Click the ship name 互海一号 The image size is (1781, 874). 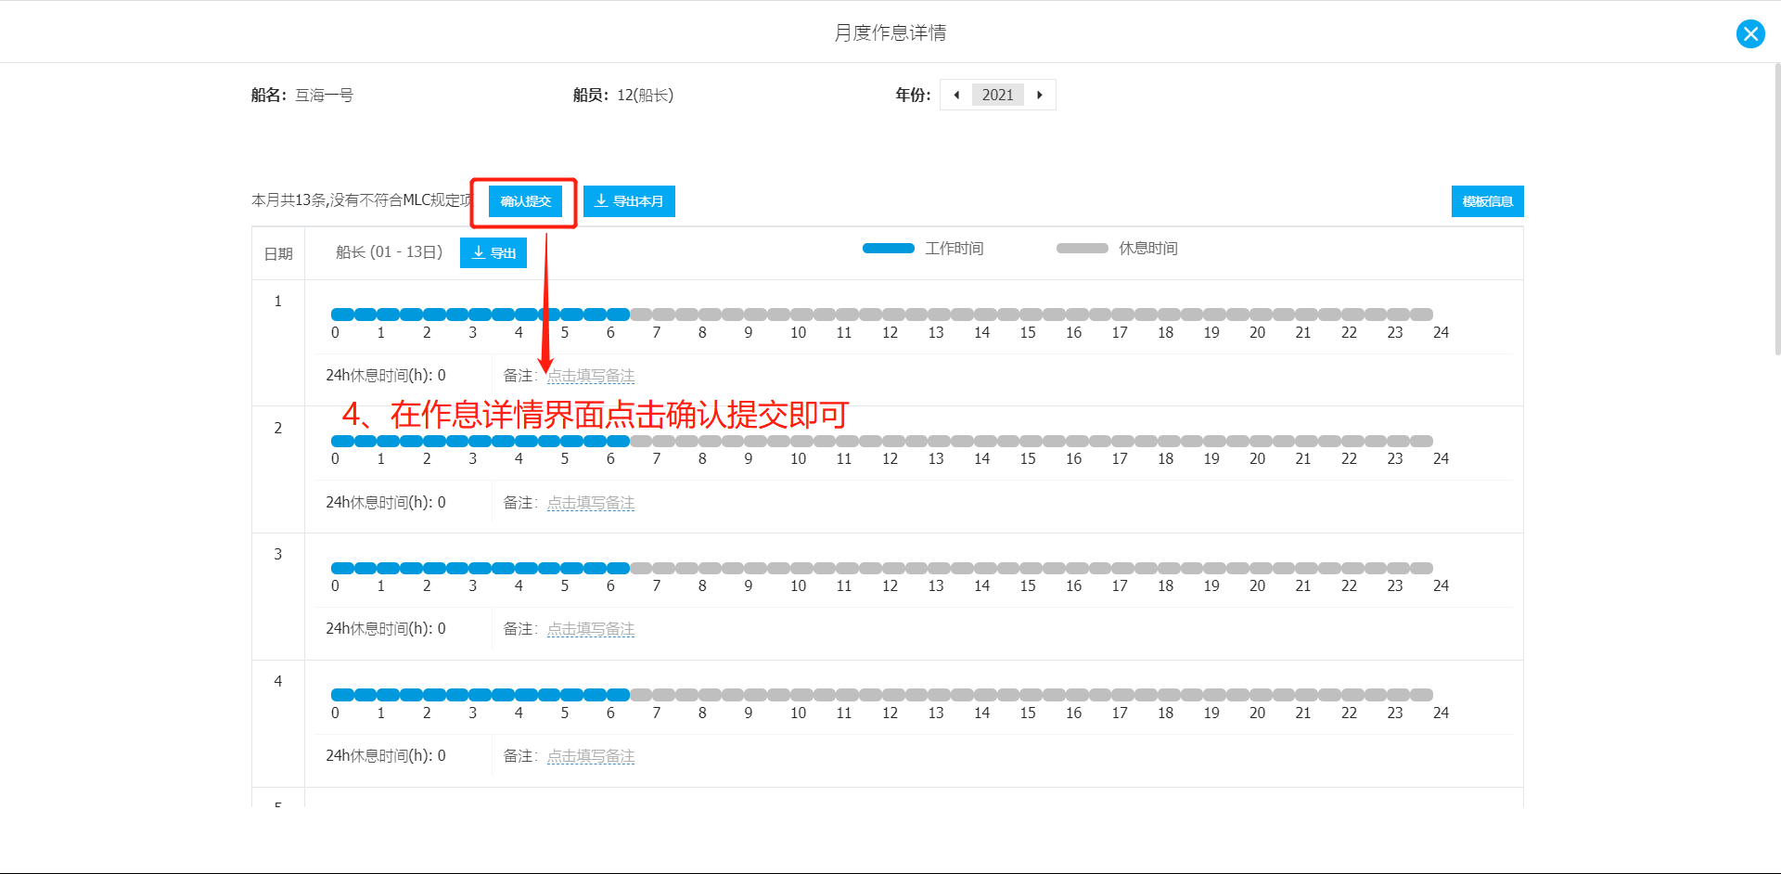(324, 95)
